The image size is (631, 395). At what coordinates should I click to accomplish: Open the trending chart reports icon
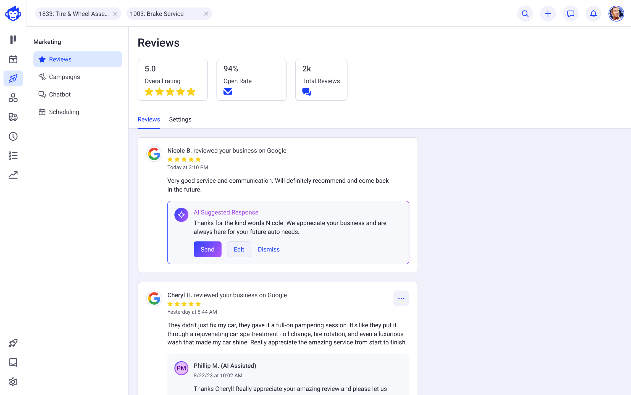[13, 175]
